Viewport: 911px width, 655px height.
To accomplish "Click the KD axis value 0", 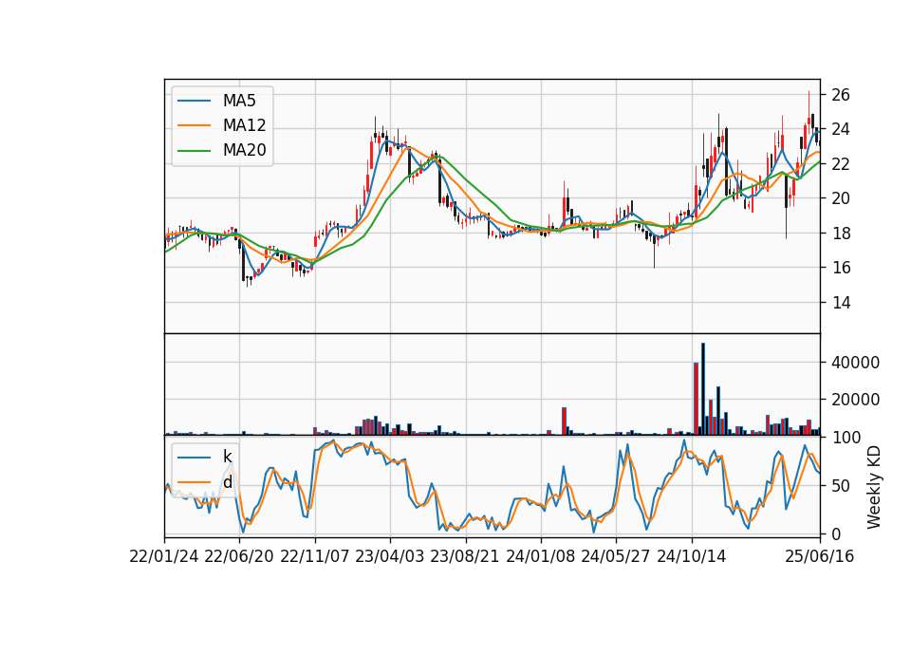I will tap(836, 533).
